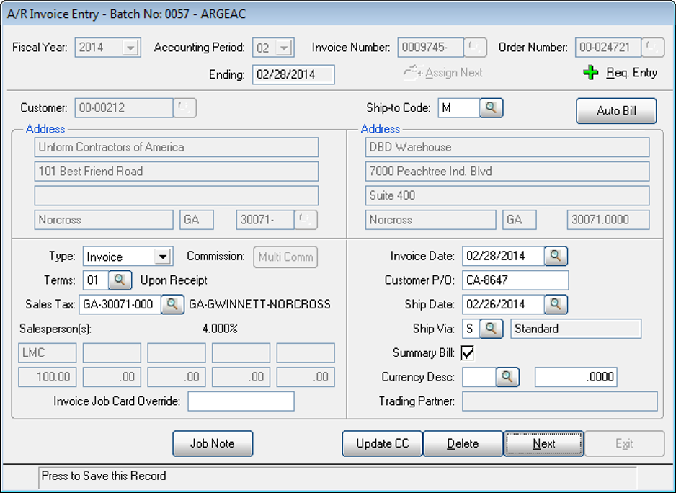Click the Ending date field

tap(293, 75)
